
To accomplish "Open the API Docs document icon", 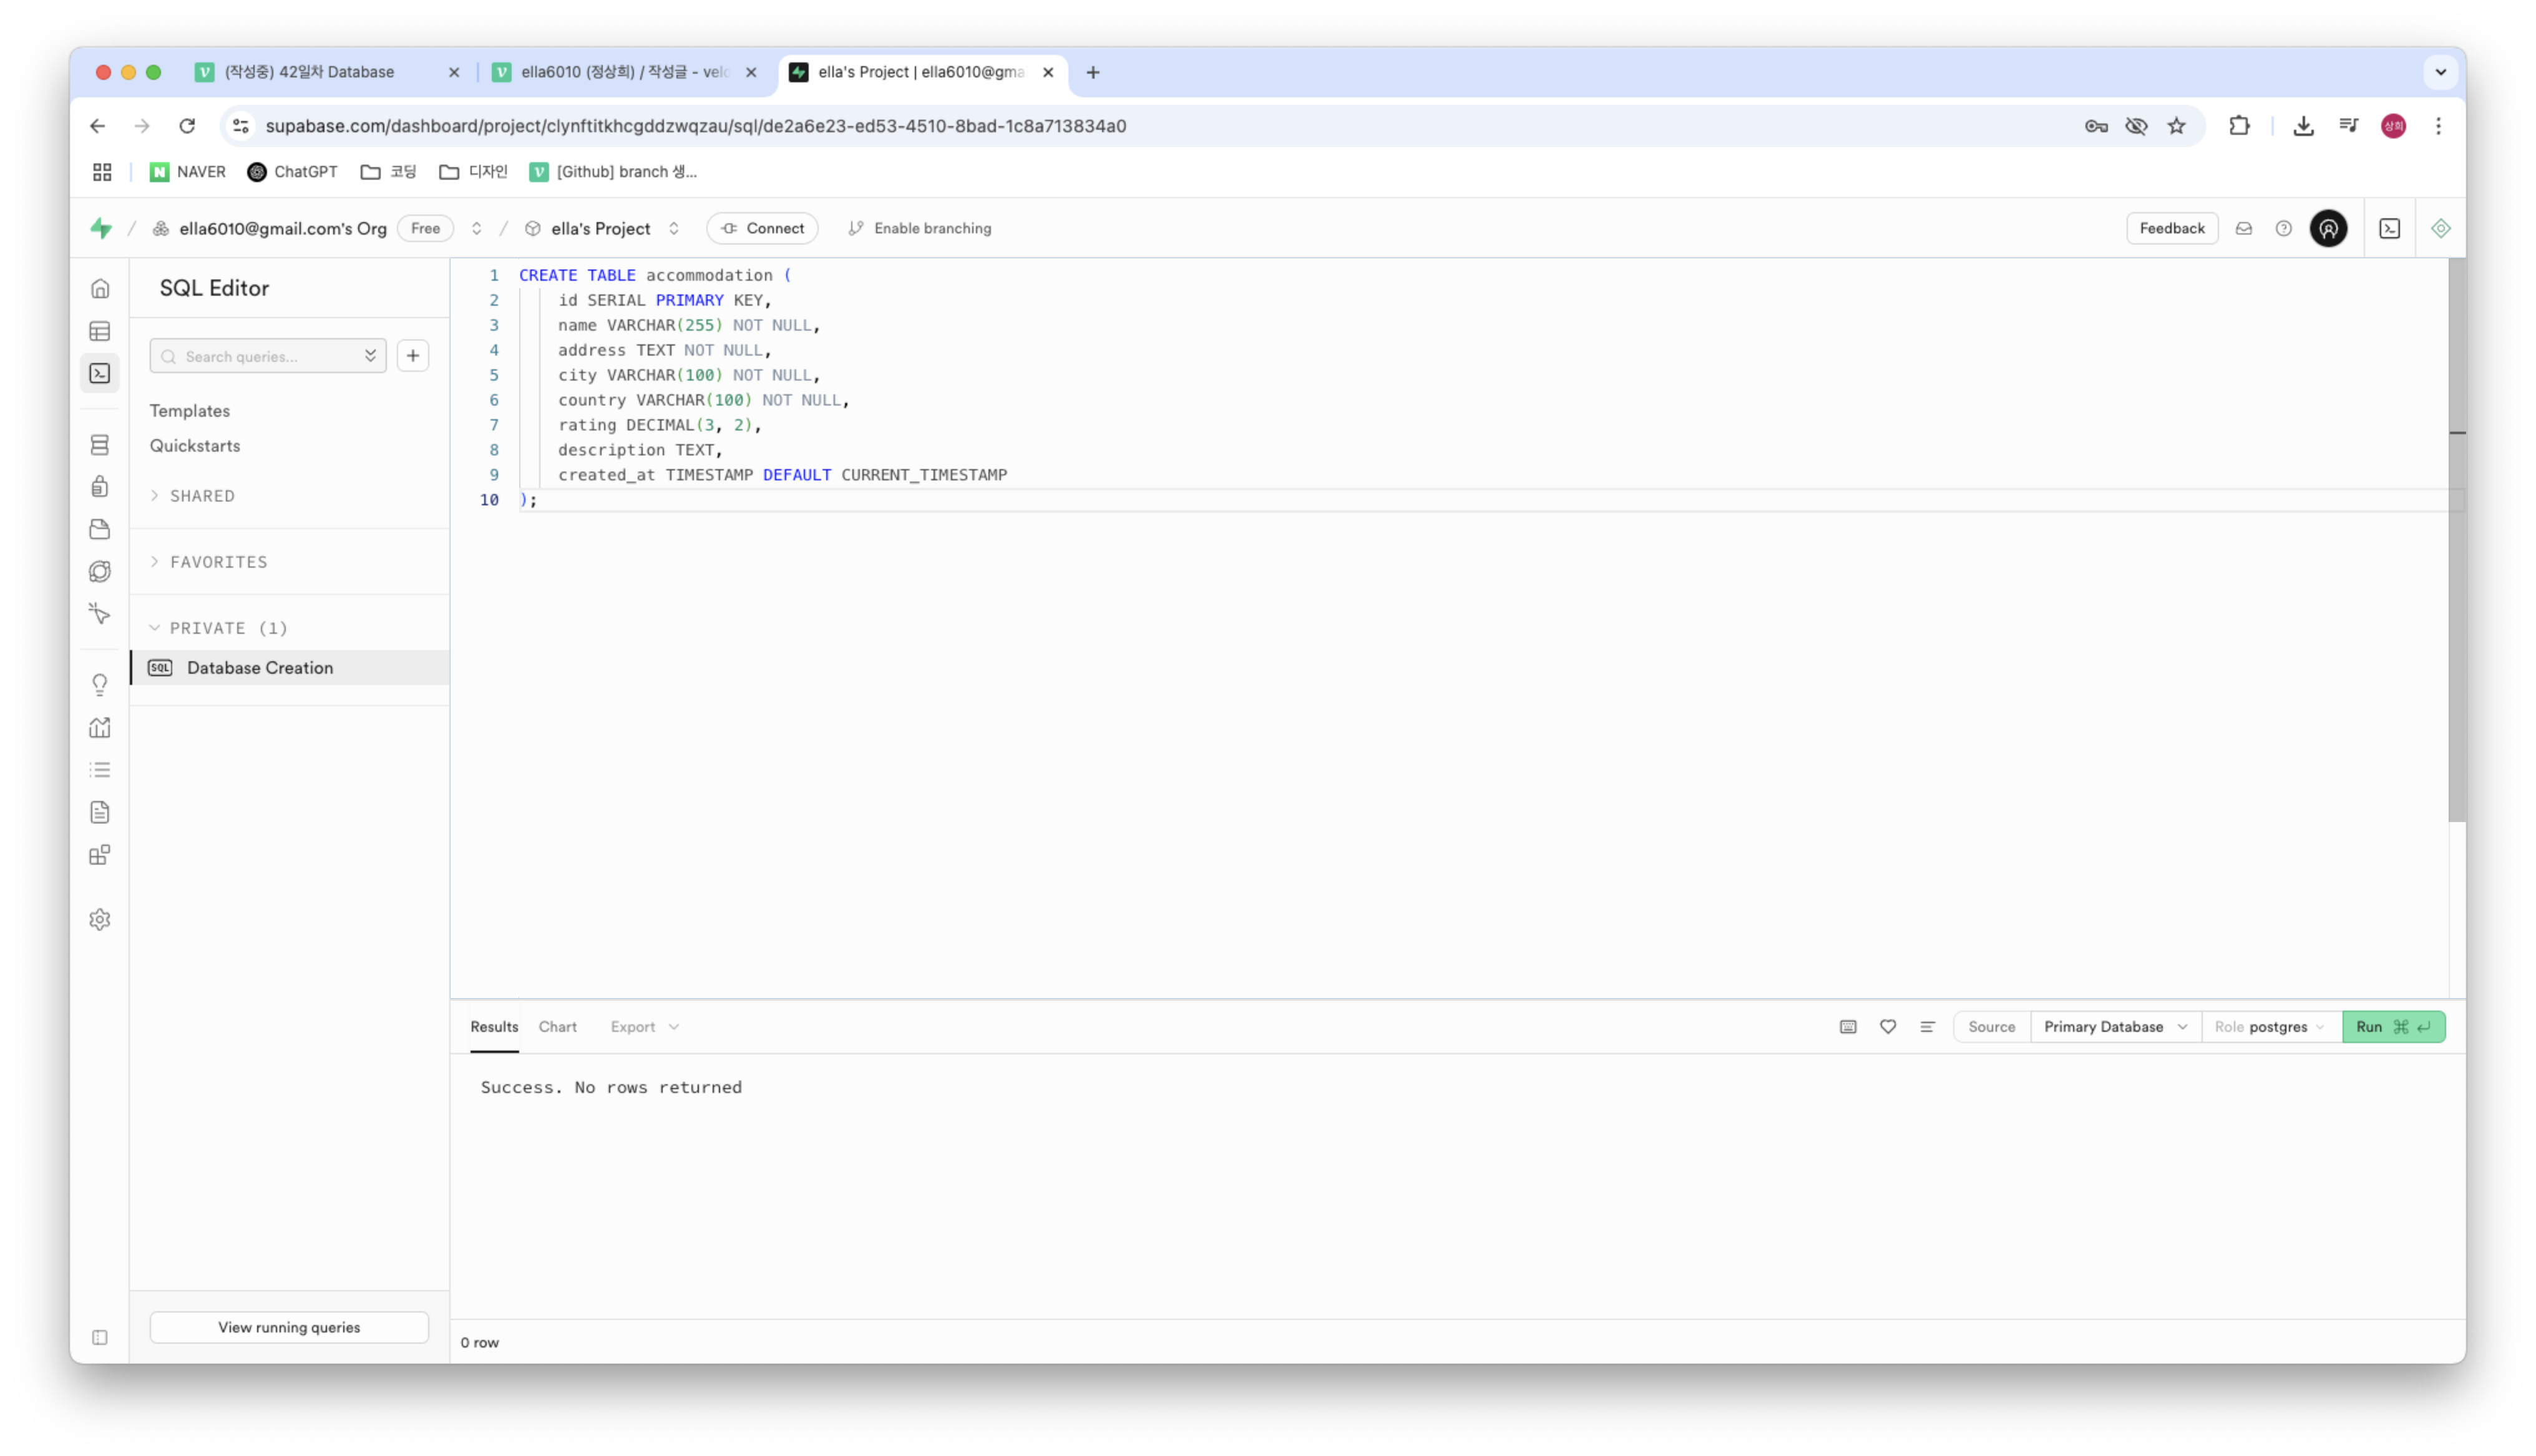I will click(x=100, y=812).
